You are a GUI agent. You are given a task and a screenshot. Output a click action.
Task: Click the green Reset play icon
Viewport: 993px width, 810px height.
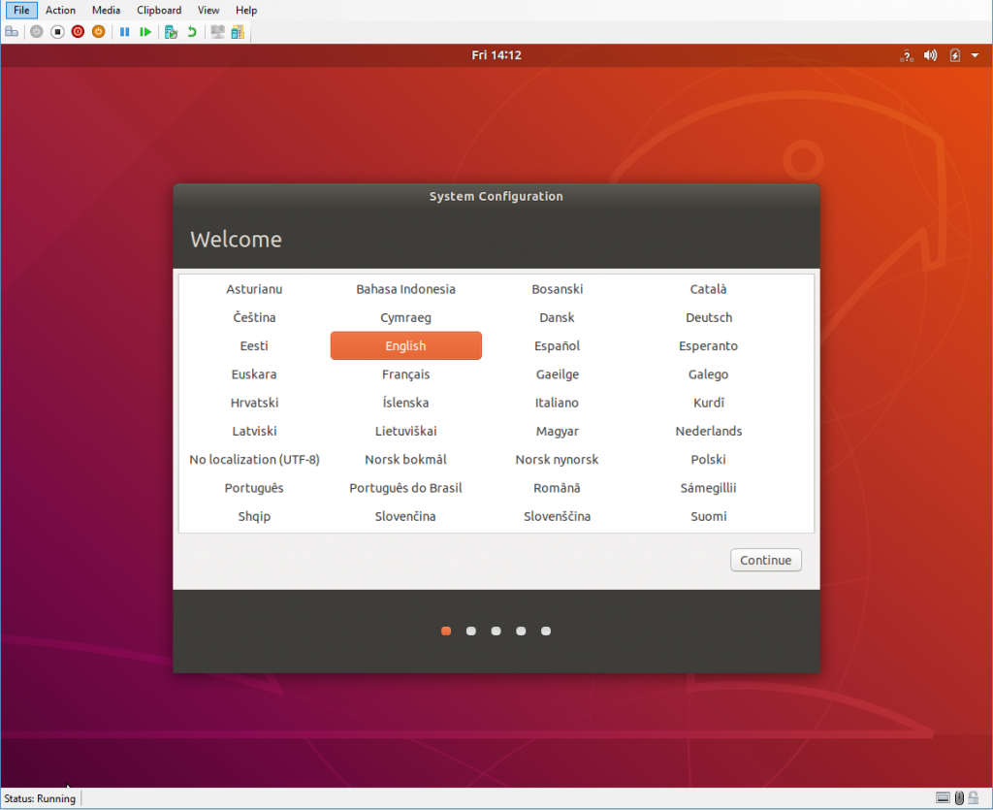point(145,32)
